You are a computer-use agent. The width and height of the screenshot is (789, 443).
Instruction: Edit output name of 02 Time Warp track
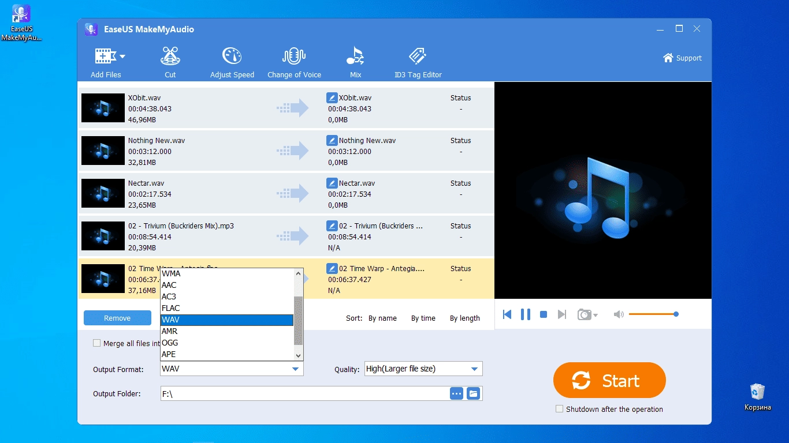click(x=332, y=269)
